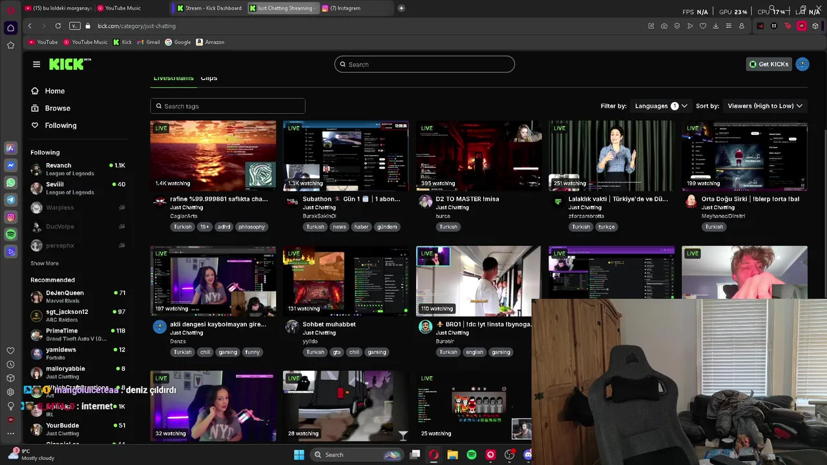
Task: Click the haber tag under Subathon stream
Action: 361,227
